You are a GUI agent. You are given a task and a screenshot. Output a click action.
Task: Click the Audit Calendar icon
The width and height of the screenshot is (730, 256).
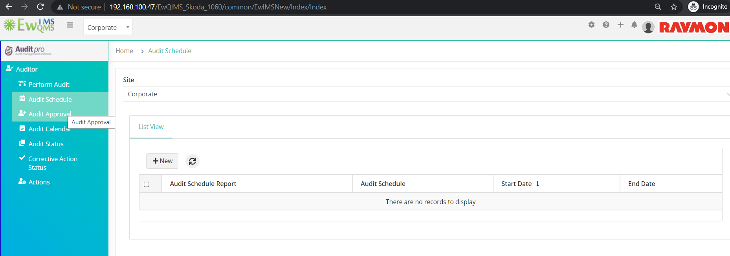point(22,128)
